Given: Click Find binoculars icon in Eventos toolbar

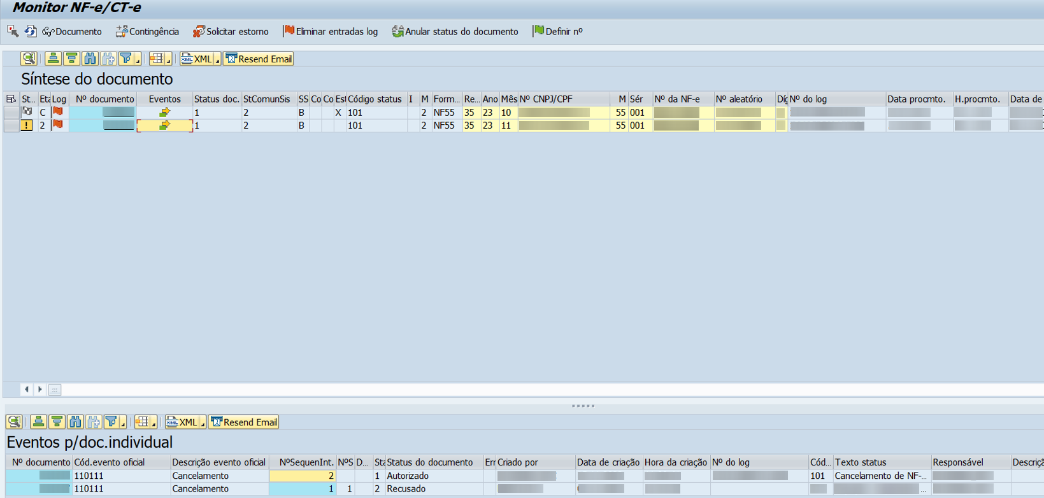Looking at the screenshot, I should [x=75, y=422].
